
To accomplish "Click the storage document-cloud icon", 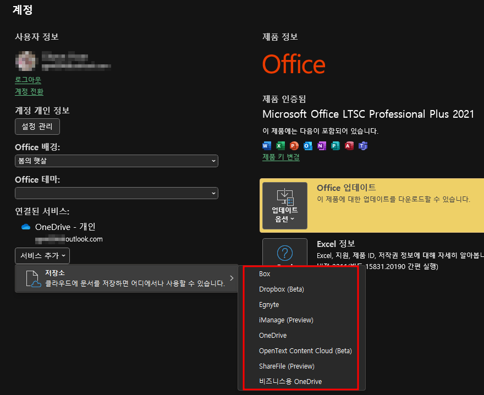I will [34, 278].
